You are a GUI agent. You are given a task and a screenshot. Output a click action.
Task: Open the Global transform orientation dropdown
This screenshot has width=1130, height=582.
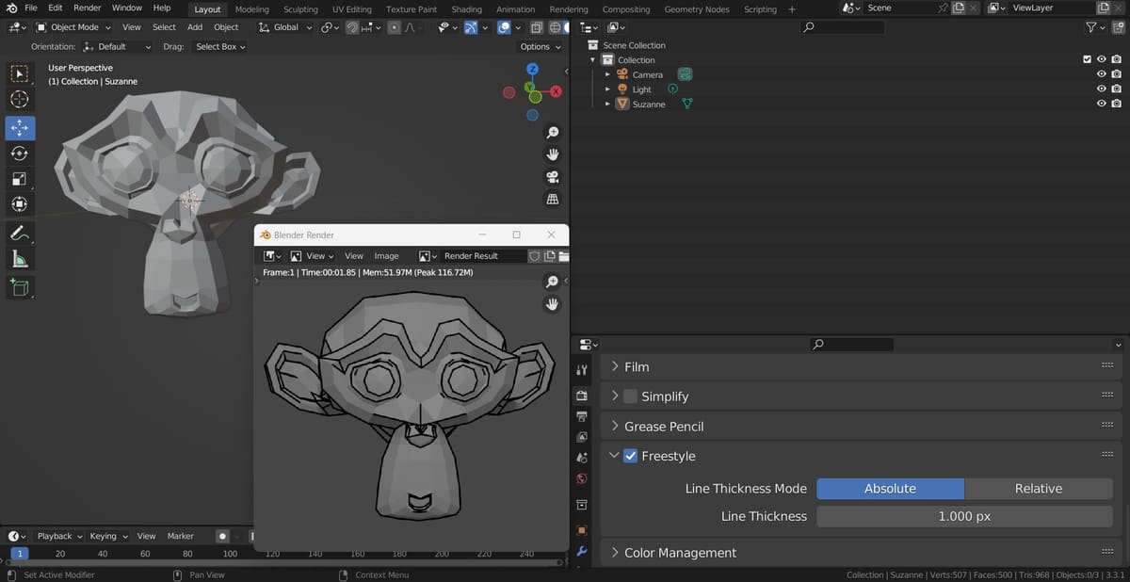click(285, 27)
